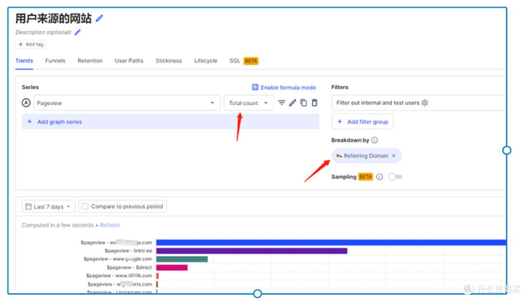Open the Pageview event dropdown
This screenshot has height=300, width=525.
[127, 103]
